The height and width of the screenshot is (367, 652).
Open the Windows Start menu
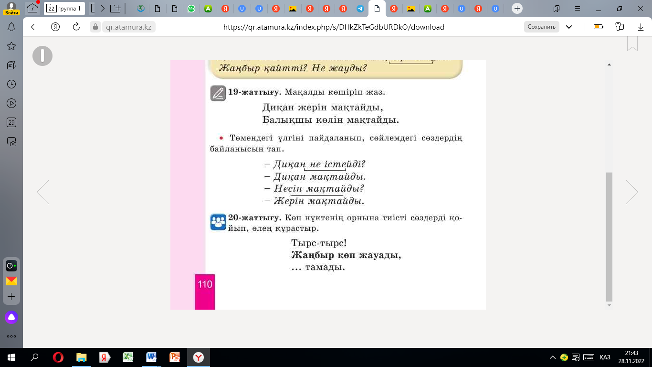tap(11, 357)
